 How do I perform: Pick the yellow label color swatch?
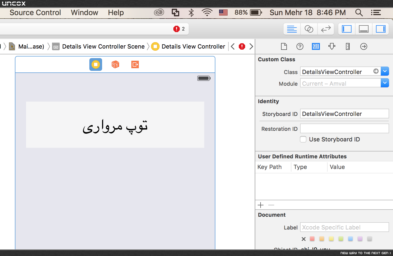[331, 239]
